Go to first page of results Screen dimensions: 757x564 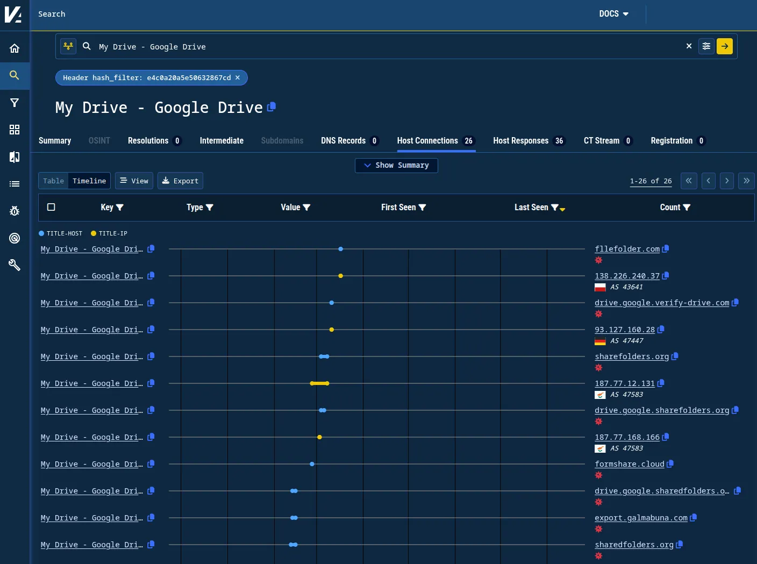click(689, 181)
